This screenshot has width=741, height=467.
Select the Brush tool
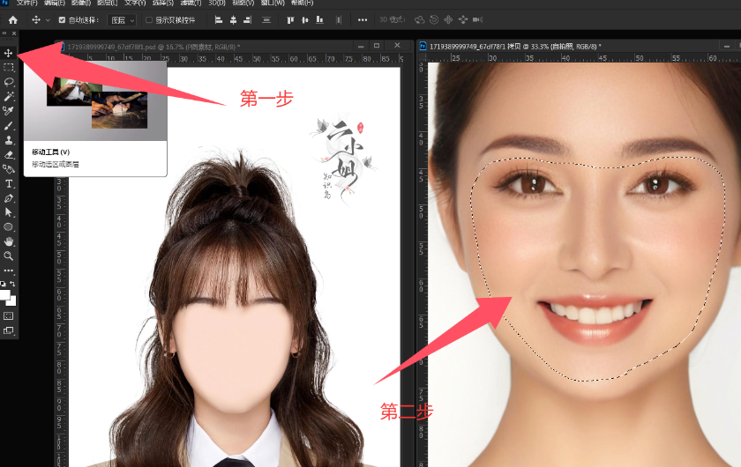9,126
